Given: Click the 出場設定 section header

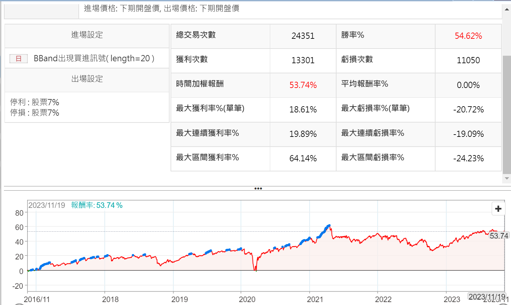Looking at the screenshot, I should [87, 79].
